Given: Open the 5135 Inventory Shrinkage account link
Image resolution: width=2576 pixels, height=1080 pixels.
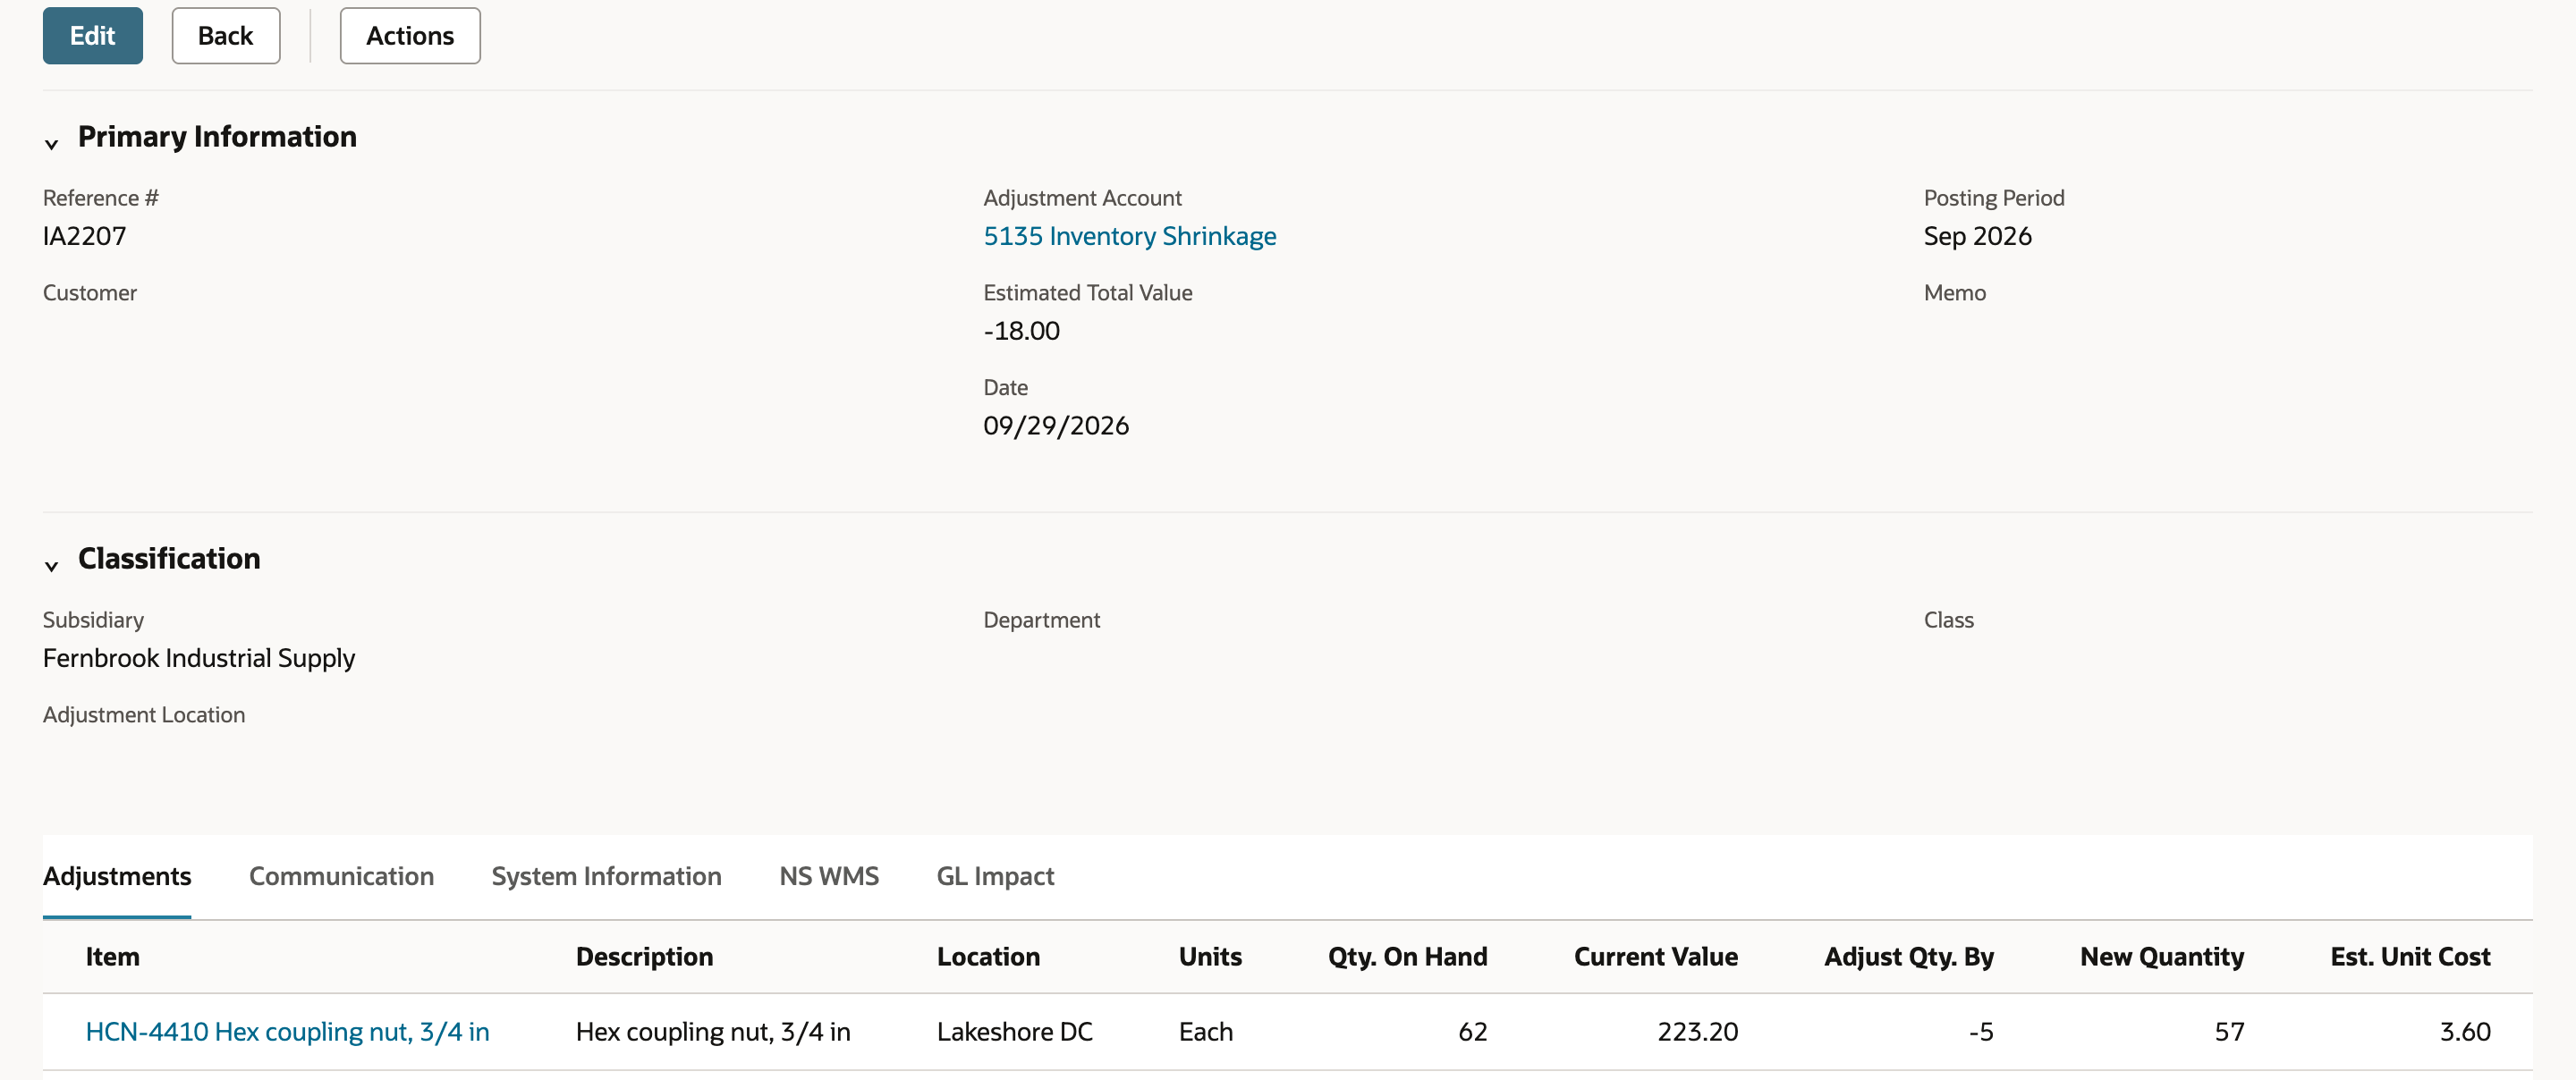Looking at the screenshot, I should tap(1130, 236).
